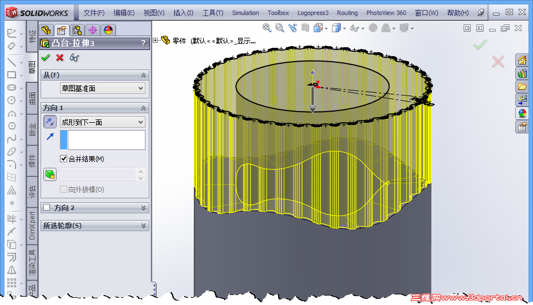The height and width of the screenshot is (305, 533).
Task: Select the Spline sketch tool
Action: coord(12,139)
